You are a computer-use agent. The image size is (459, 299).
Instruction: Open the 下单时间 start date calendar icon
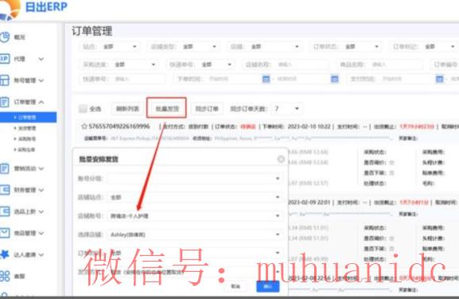tap(266, 79)
